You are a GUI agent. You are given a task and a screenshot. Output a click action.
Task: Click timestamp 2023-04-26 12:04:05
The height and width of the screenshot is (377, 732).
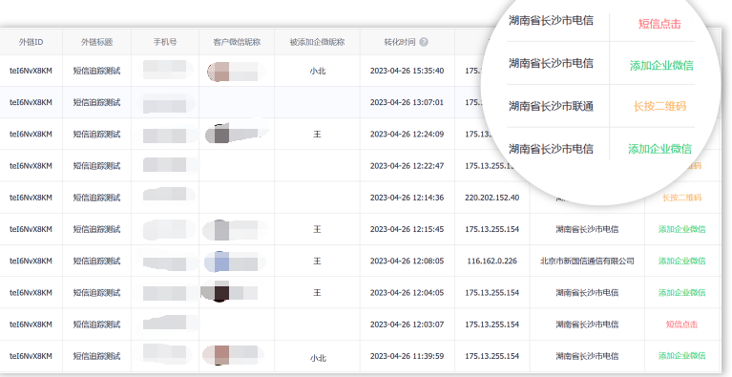407,293
